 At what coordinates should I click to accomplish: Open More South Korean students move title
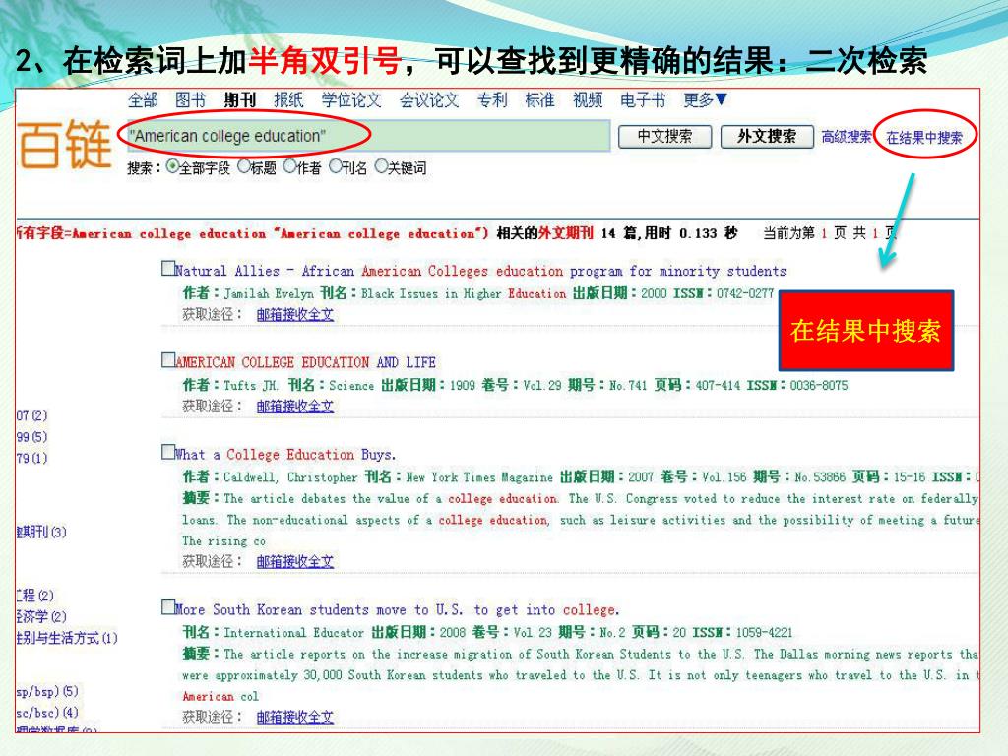click(x=398, y=609)
